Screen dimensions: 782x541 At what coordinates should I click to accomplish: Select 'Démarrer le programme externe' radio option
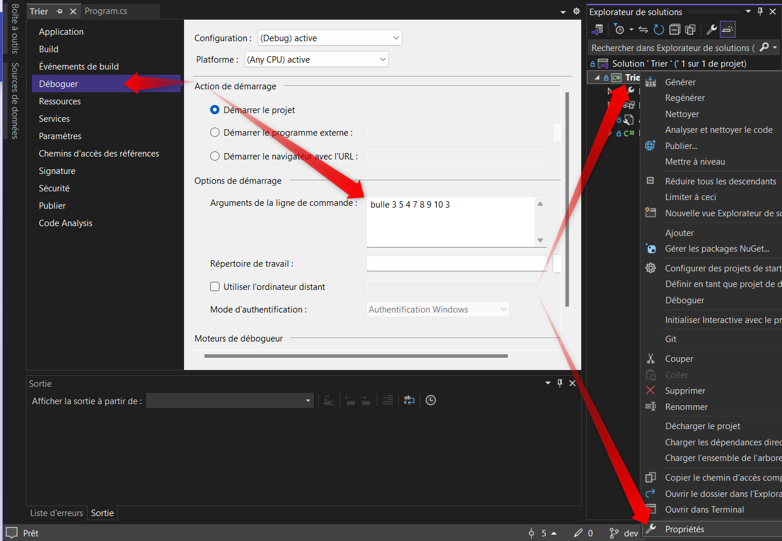[x=215, y=132]
